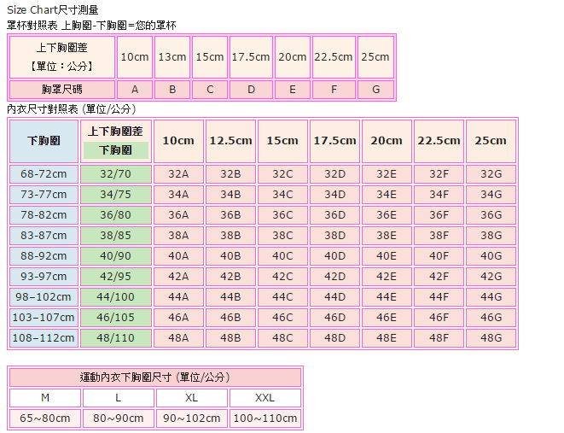Click the green 46/105 band size cell
The height and width of the screenshot is (433, 564).
click(x=116, y=317)
